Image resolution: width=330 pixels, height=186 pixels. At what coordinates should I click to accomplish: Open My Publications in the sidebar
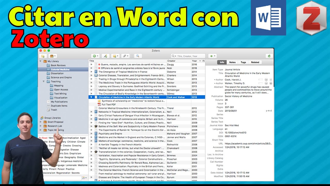tap(59, 102)
